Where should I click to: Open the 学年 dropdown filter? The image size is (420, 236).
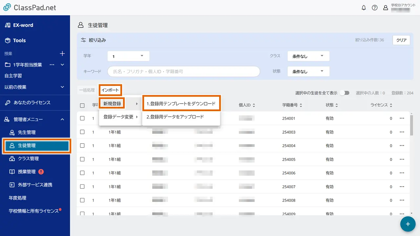coord(128,56)
